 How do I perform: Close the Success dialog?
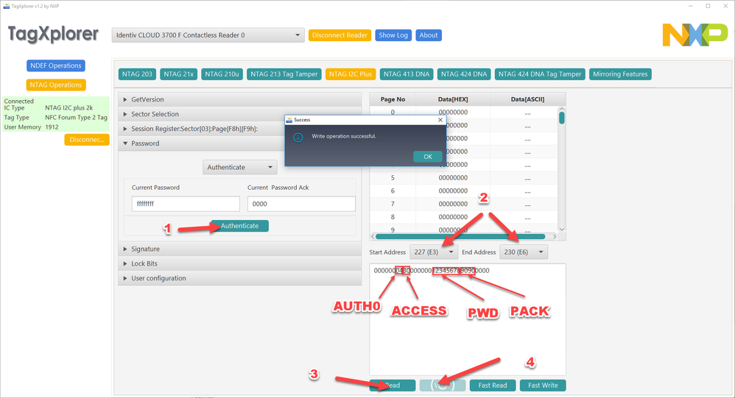(x=440, y=120)
